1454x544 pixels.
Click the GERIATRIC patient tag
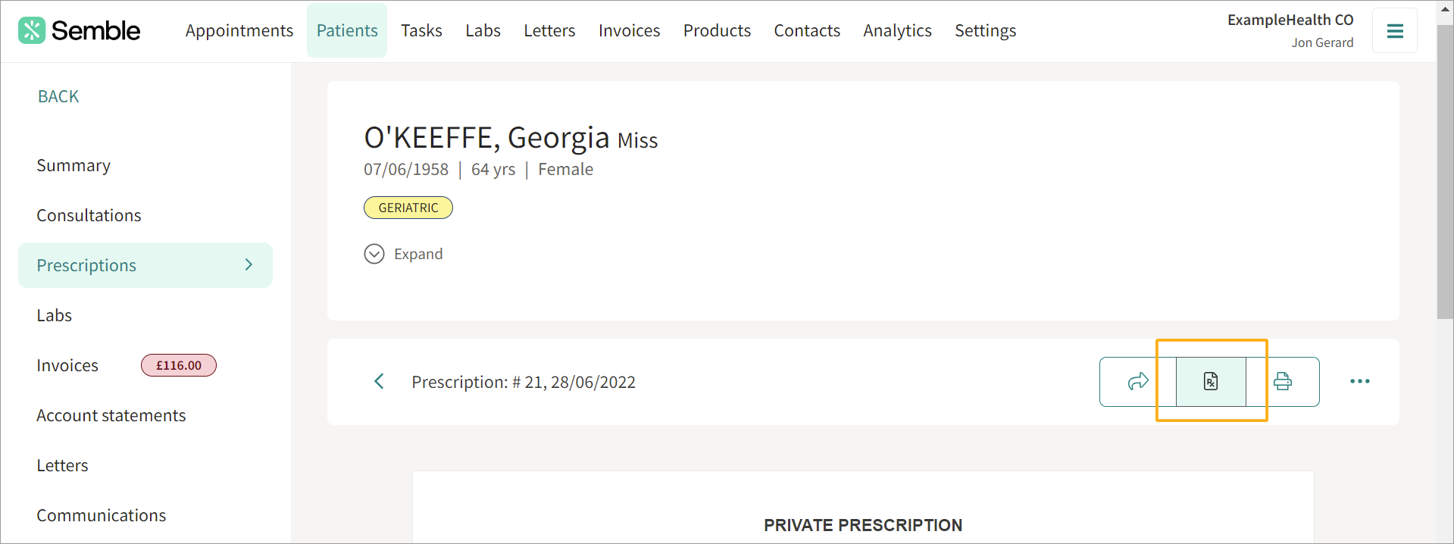408,208
